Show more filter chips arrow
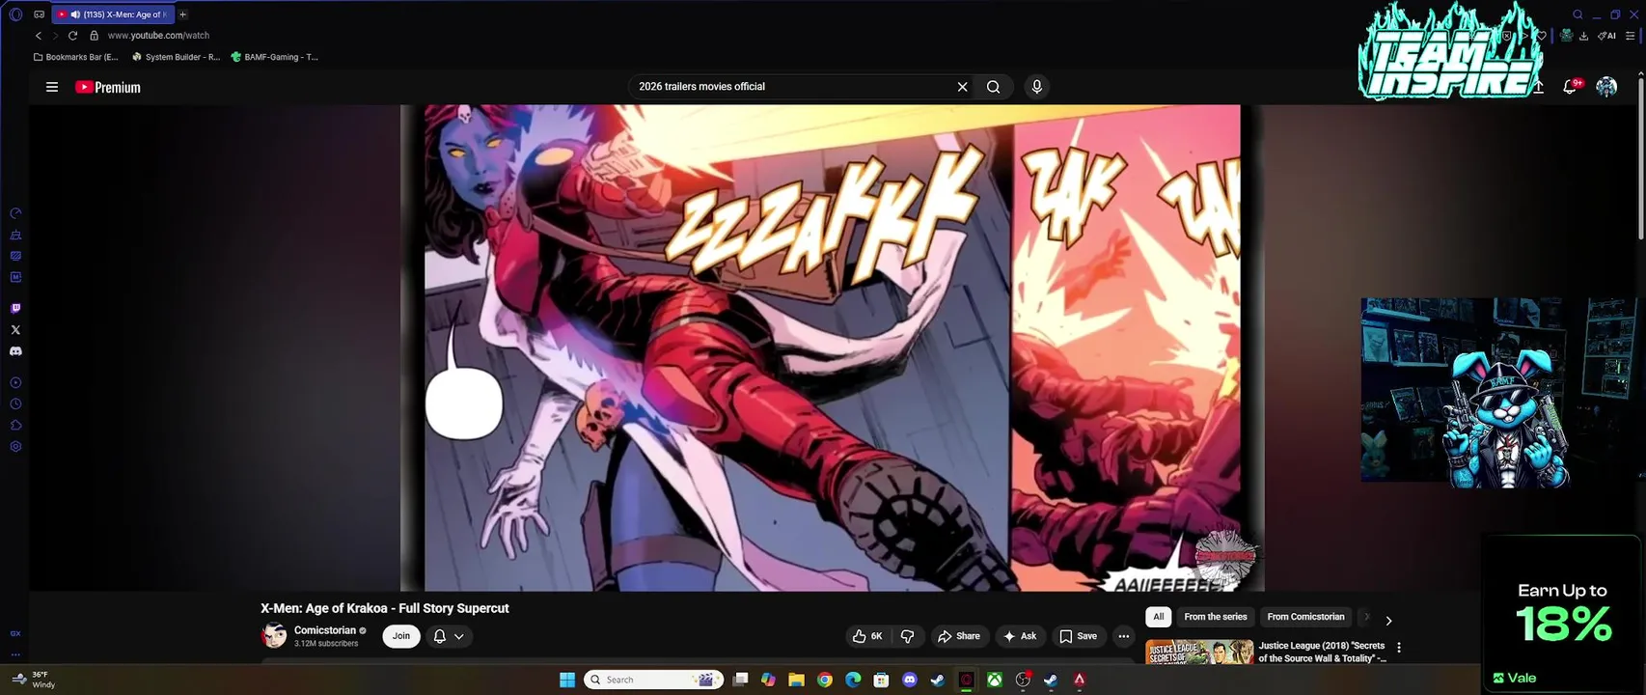Image resolution: width=1646 pixels, height=695 pixels. (x=1388, y=621)
